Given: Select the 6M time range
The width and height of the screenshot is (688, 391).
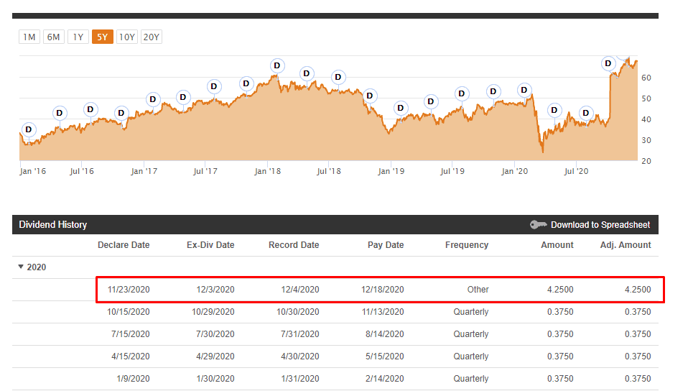Looking at the screenshot, I should click(54, 37).
